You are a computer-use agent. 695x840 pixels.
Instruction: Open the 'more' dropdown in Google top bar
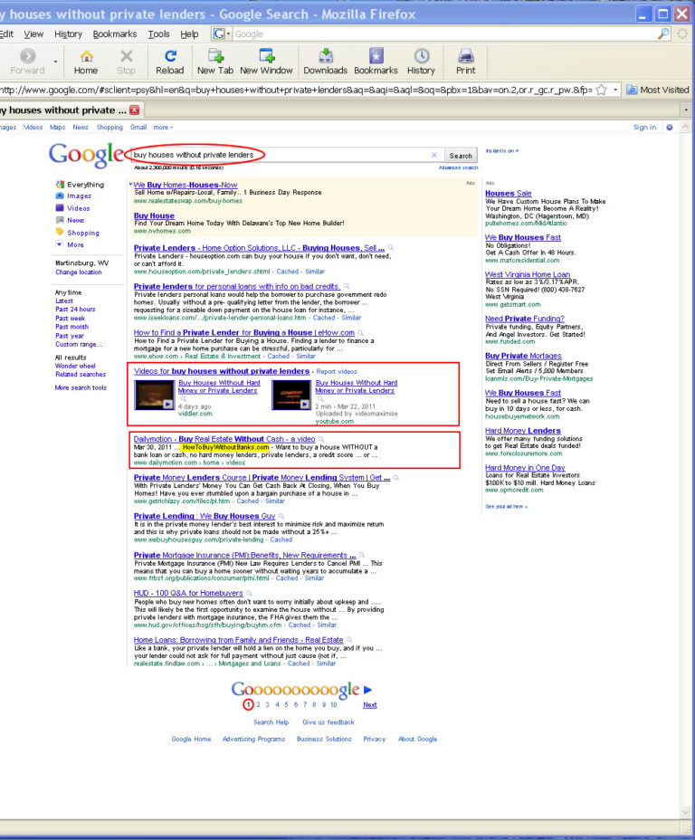(163, 128)
